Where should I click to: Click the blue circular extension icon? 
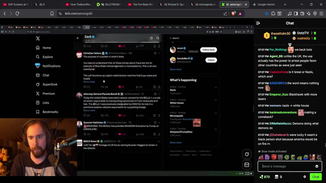point(267,13)
